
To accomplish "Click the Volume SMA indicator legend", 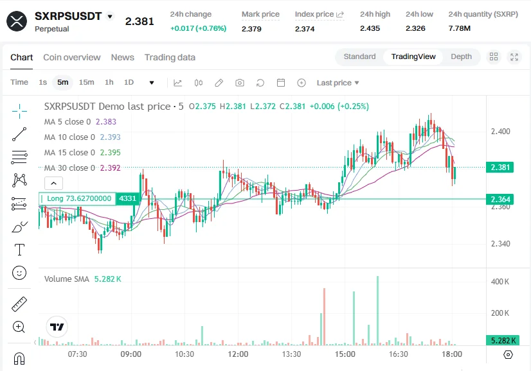I will pos(83,279).
